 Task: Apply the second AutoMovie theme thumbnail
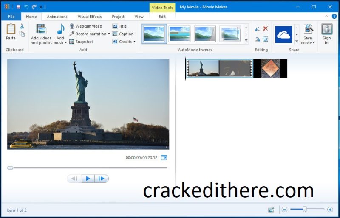tap(179, 34)
